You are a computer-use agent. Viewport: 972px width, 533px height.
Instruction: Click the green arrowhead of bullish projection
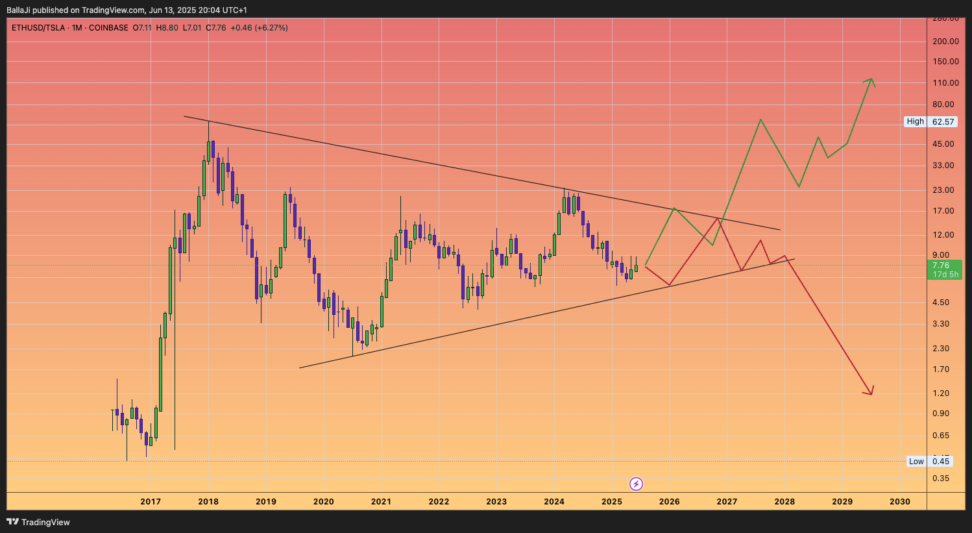point(870,82)
